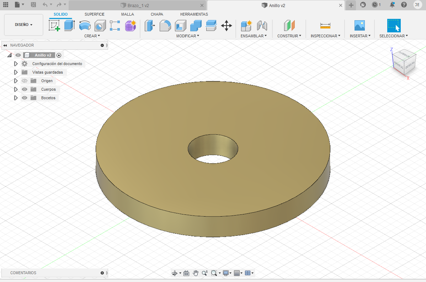This screenshot has width=426, height=282.
Task: Switch to the CHAPA tab
Action: (157, 14)
